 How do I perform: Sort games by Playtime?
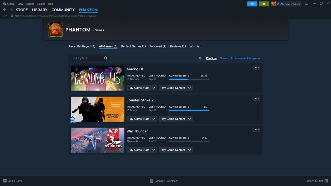pyautogui.click(x=211, y=58)
